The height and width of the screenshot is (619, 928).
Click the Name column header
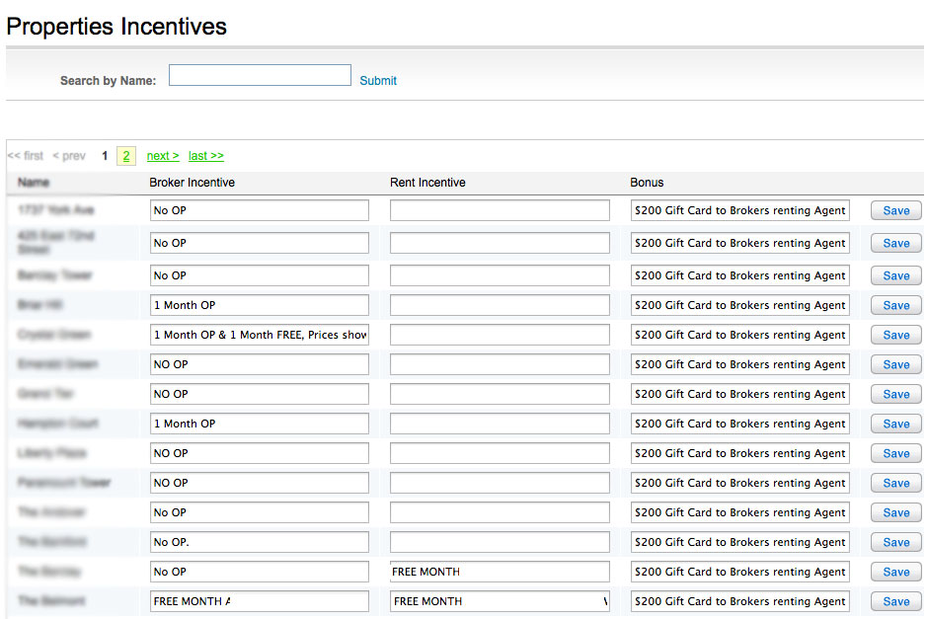click(34, 183)
